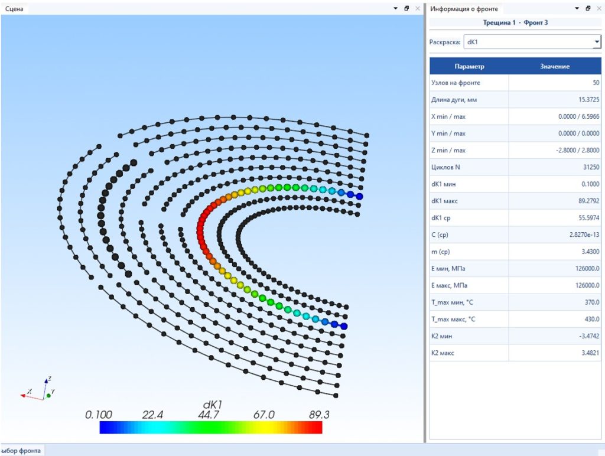Click the XYZ axis orientation gizmo

pos(38,389)
